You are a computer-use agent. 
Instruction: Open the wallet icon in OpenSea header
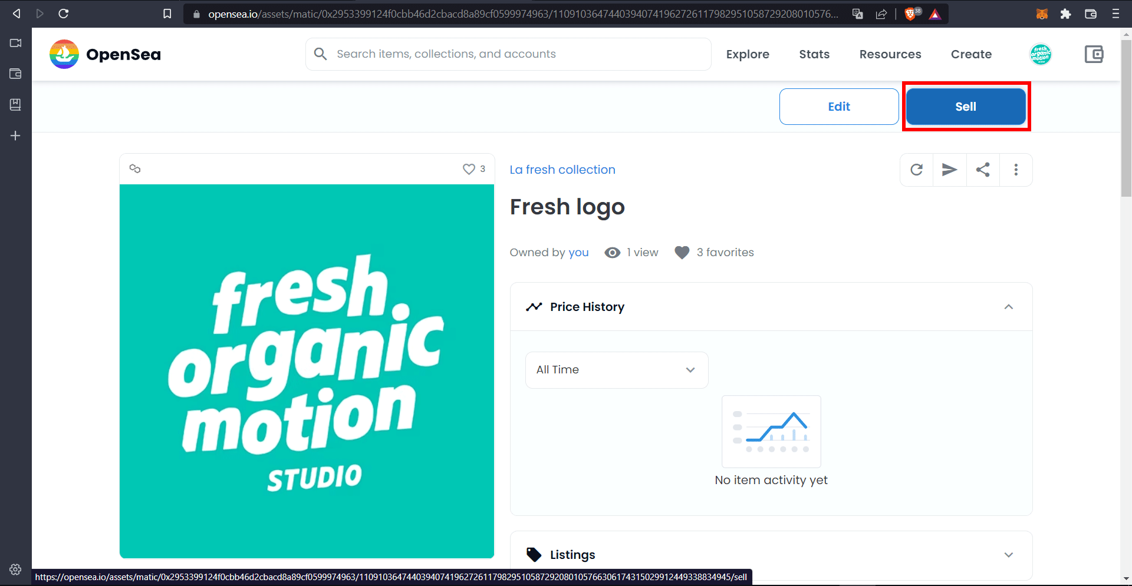(x=1094, y=54)
